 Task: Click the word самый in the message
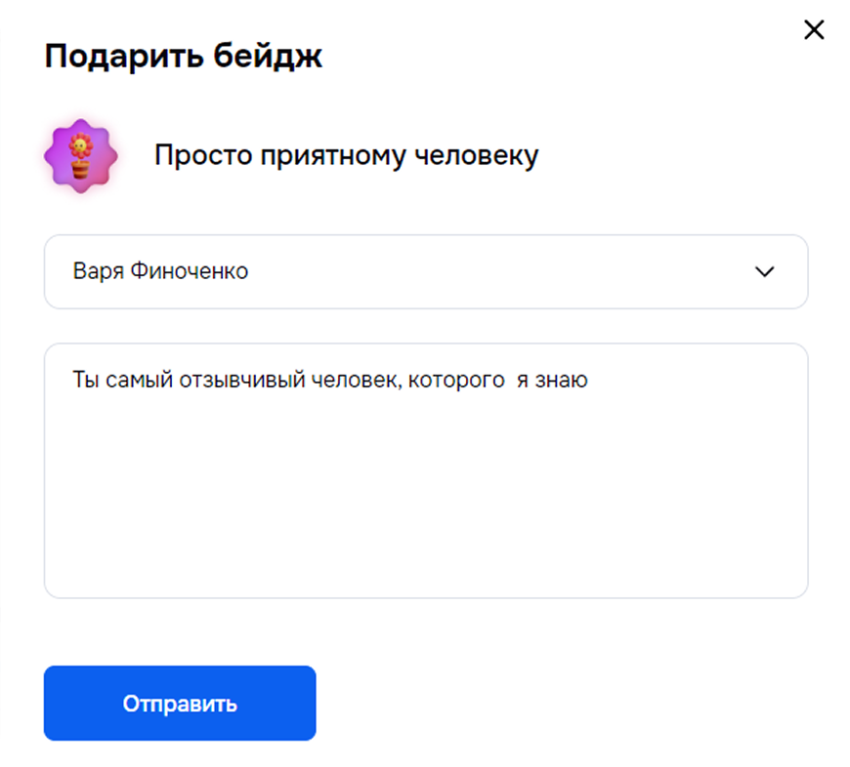(137, 380)
